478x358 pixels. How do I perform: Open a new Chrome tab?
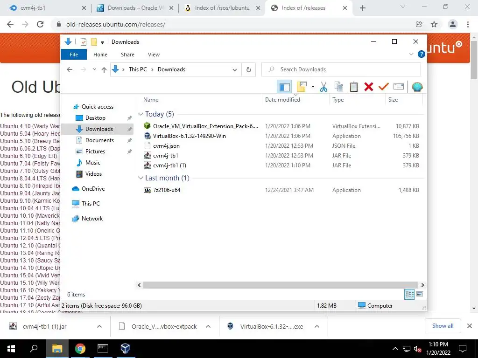point(362,8)
